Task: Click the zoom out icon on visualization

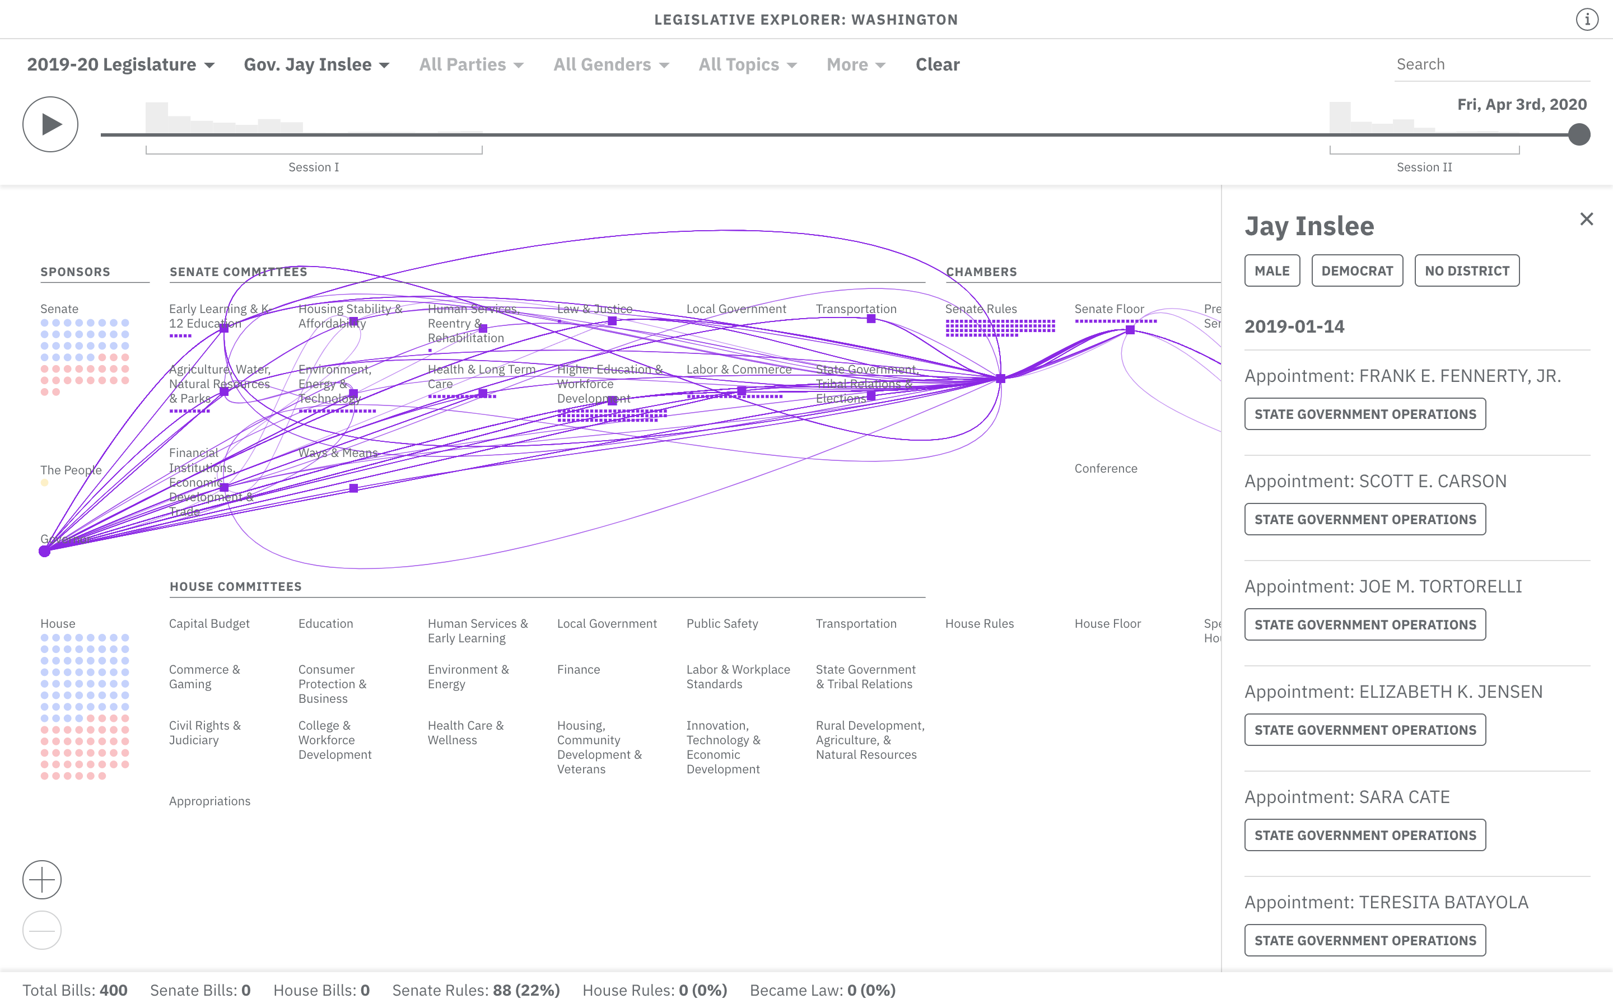Action: coord(41,930)
